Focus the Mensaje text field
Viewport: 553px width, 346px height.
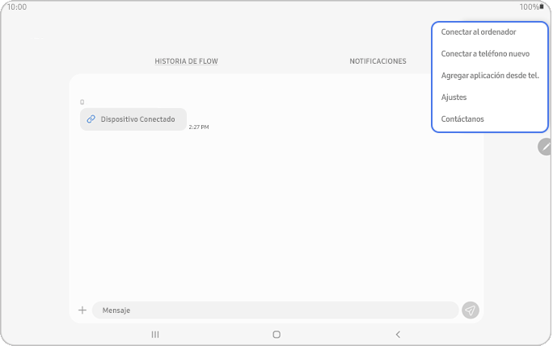coord(275,311)
